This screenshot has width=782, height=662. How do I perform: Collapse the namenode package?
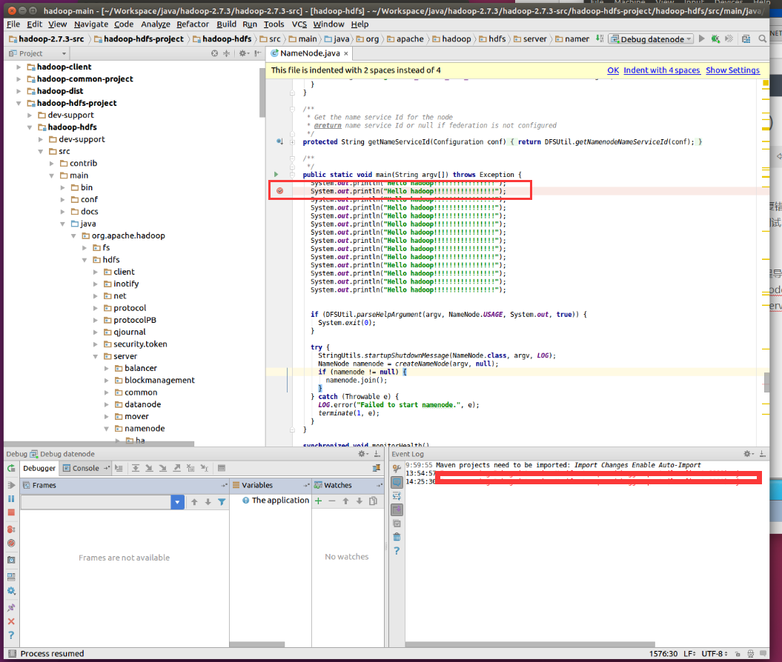click(x=106, y=429)
